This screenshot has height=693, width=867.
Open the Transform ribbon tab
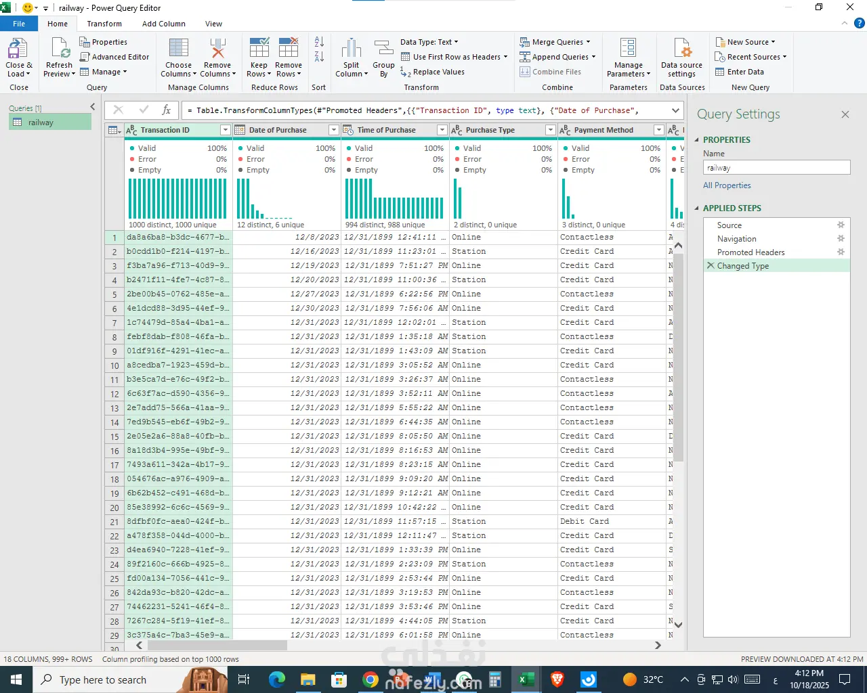(x=104, y=24)
